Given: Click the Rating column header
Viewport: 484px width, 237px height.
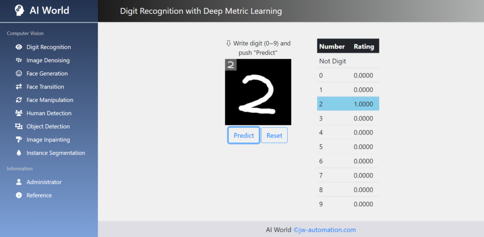Looking at the screenshot, I should pos(363,46).
